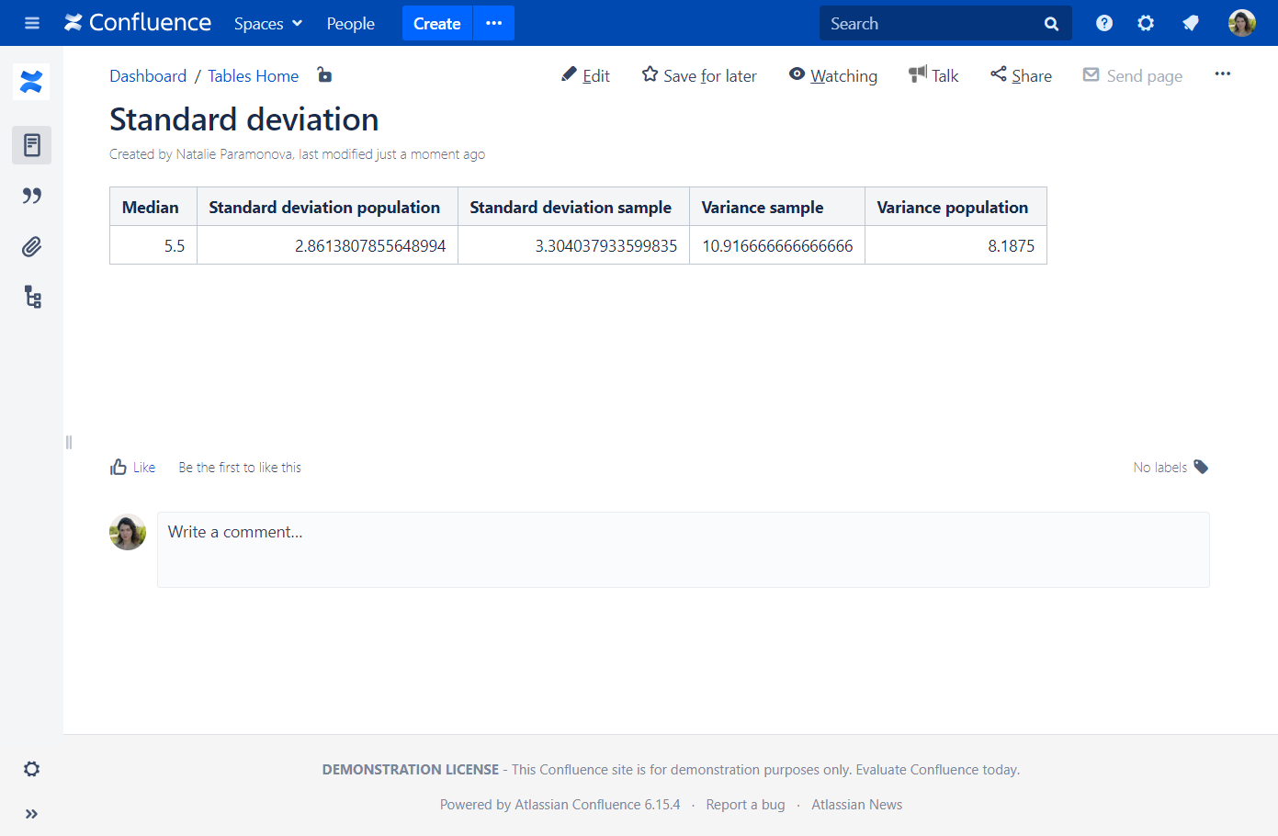Open the page tree sidebar icon
Viewport: 1278px width, 836px height.
click(32, 297)
